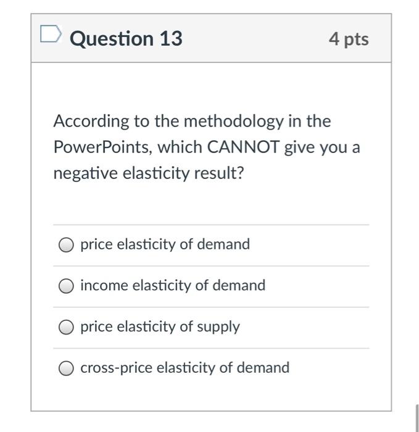Click the word 'income' in the second answer

[x=104, y=285]
